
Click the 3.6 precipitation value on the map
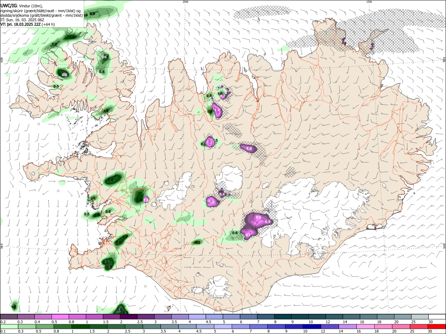(x=120, y=309)
